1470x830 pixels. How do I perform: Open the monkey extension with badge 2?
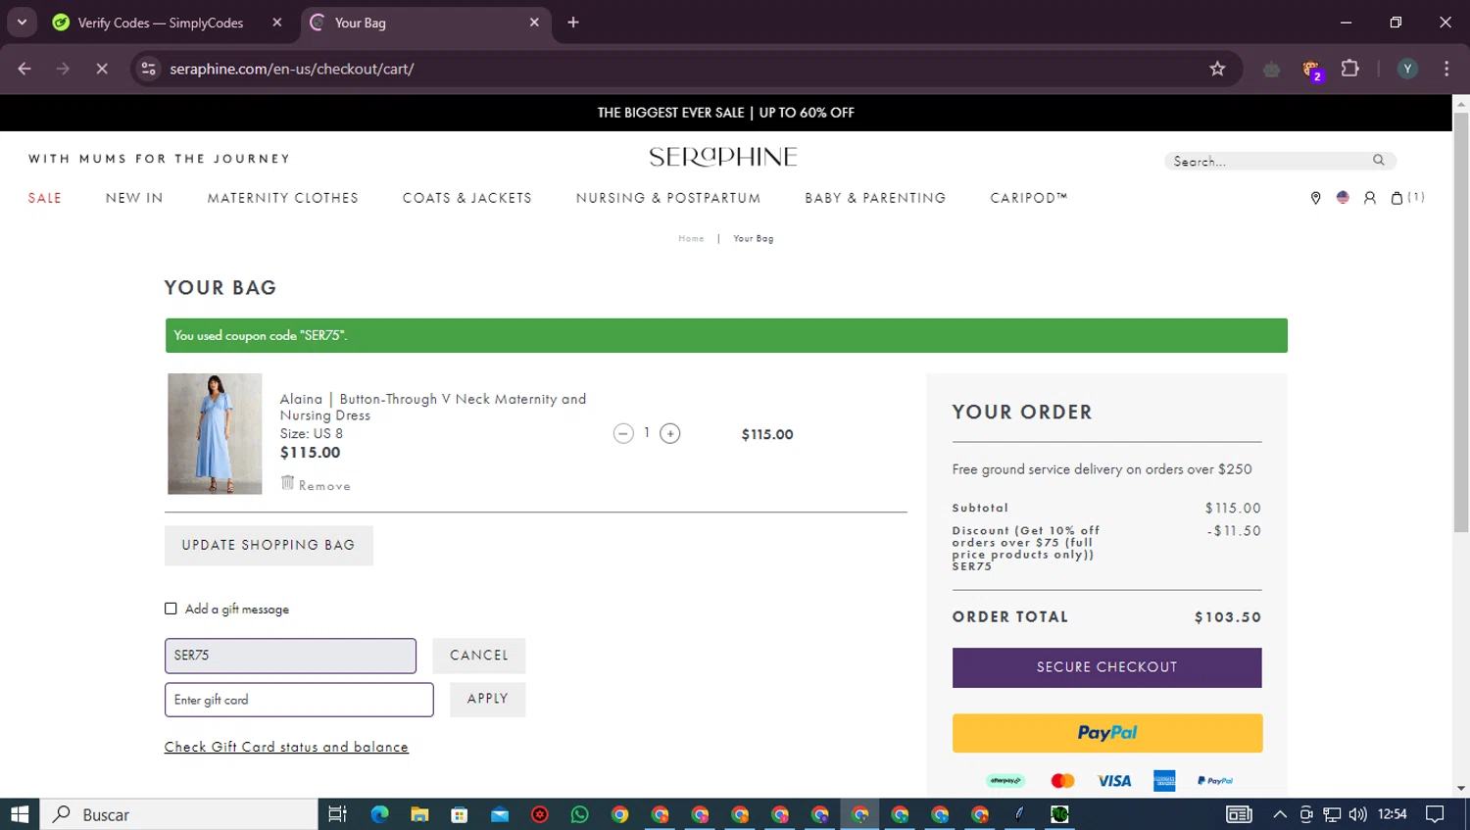1311,70
